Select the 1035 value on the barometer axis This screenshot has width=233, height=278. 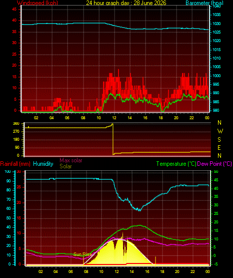(x=216, y=15)
